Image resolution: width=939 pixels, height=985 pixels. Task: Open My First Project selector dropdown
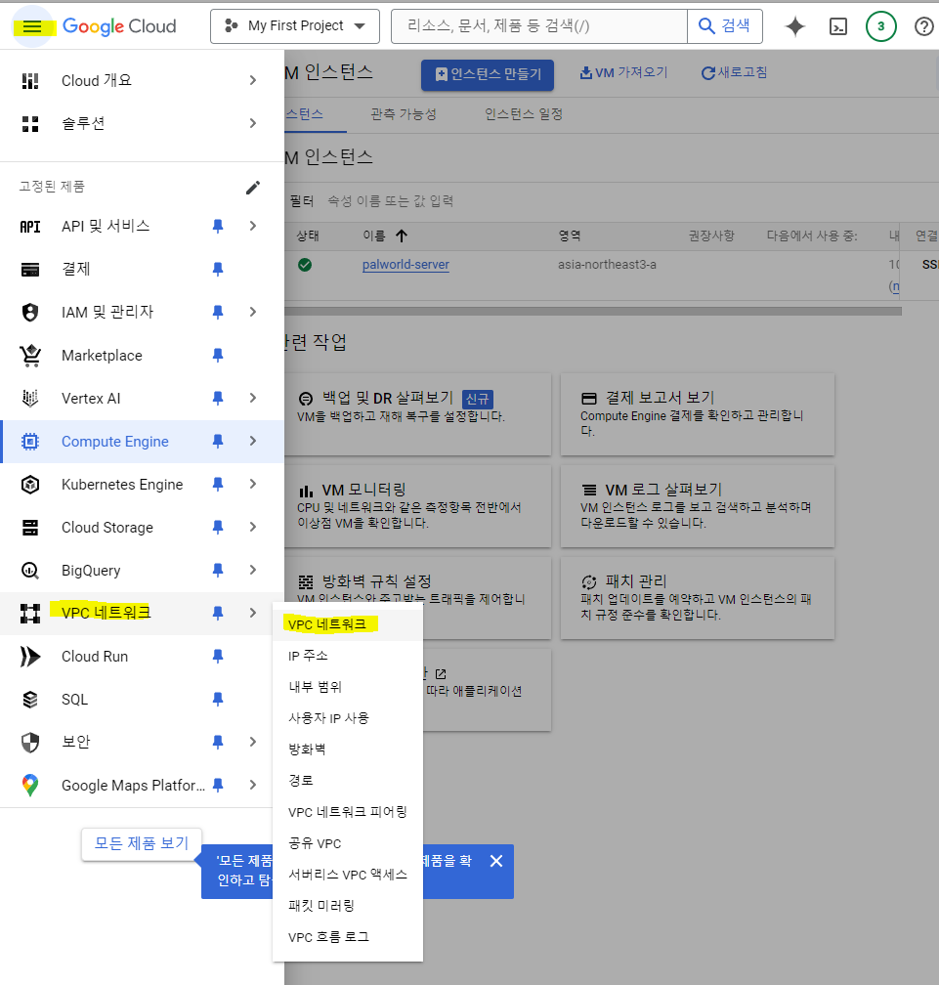(294, 26)
